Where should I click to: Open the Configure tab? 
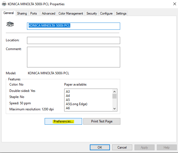pos(106,13)
